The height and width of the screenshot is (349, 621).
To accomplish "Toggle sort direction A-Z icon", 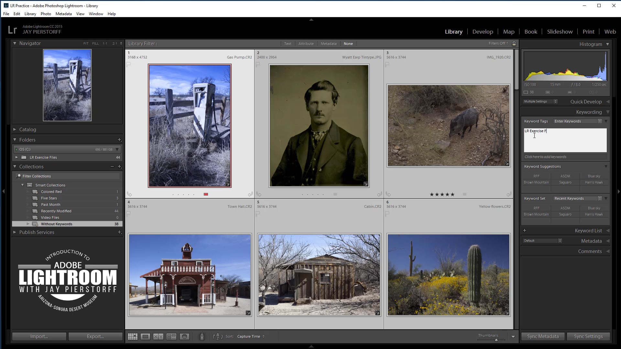I will [x=218, y=336].
